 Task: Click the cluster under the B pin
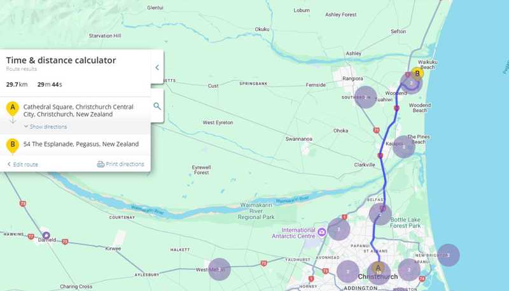point(411,83)
